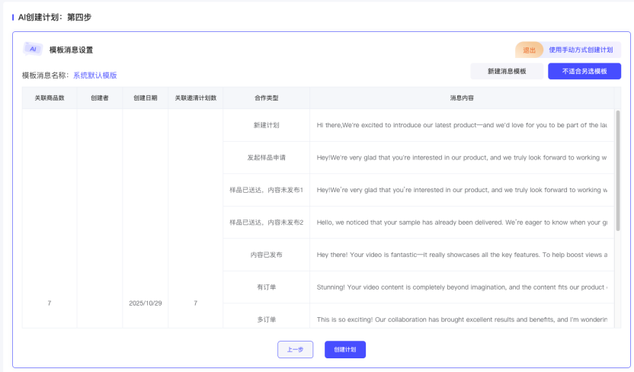Click the 关联商品数 column header
This screenshot has width=634, height=372.
tap(50, 98)
